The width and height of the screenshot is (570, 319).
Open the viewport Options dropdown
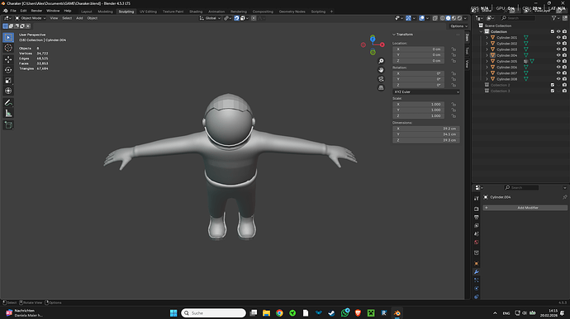tap(458, 26)
